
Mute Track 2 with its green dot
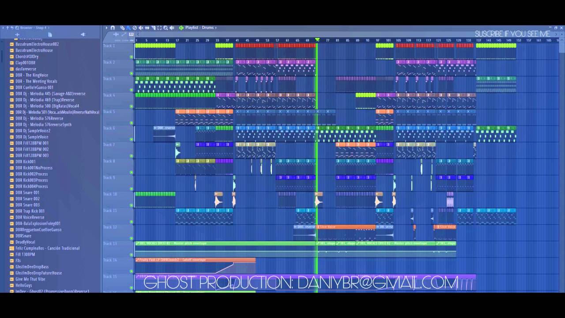tap(131, 73)
